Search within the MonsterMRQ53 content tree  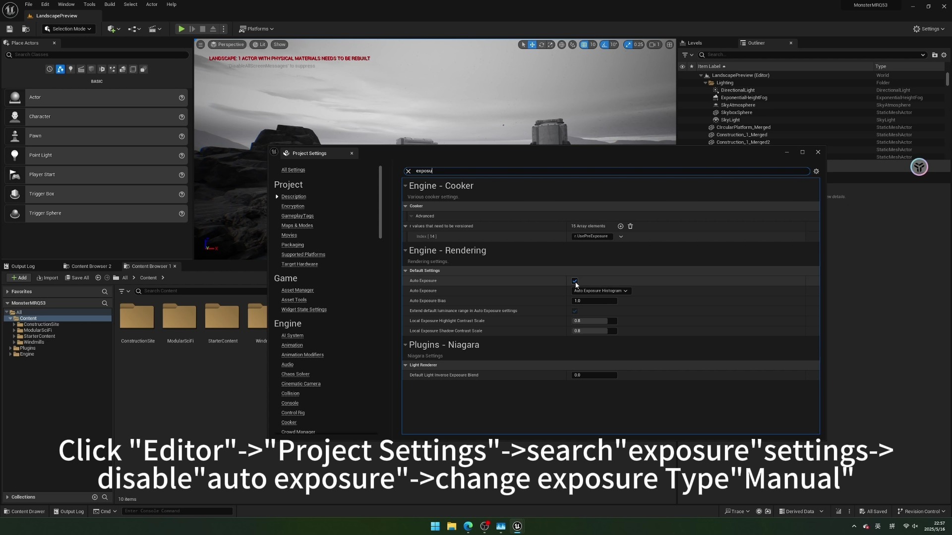pos(105,303)
